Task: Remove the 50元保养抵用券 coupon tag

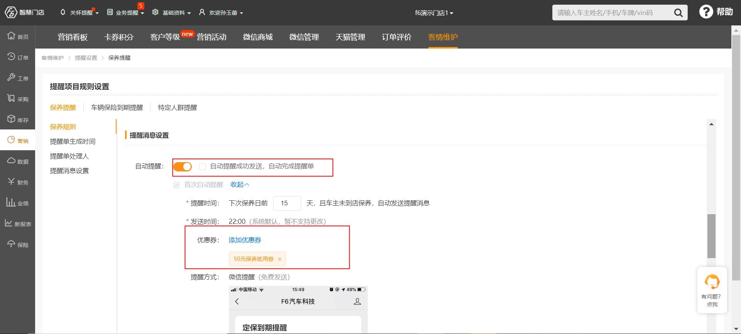Action: click(x=279, y=259)
